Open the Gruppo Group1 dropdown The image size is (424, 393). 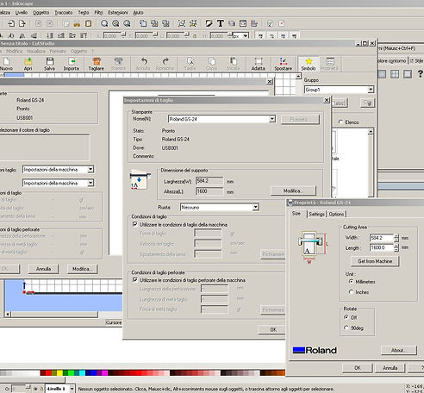(x=339, y=90)
